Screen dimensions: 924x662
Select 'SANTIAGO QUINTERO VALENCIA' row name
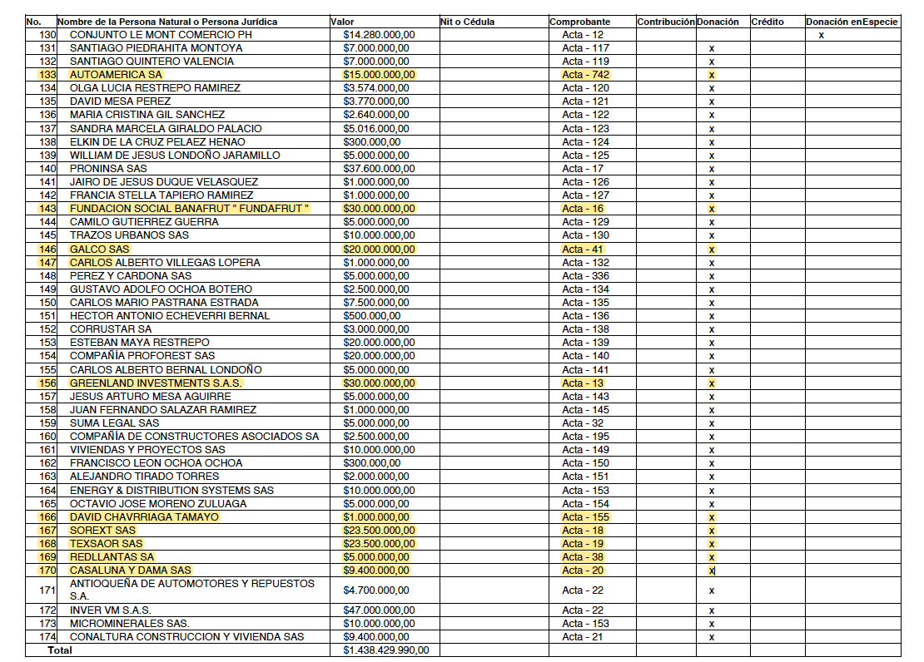click(152, 62)
